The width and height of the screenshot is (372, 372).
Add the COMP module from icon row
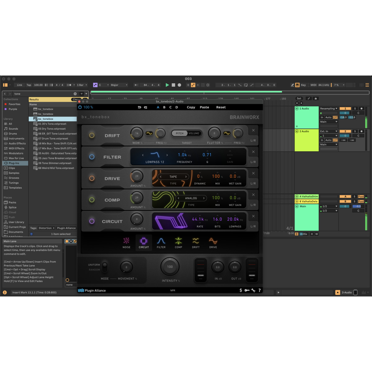[178, 243]
